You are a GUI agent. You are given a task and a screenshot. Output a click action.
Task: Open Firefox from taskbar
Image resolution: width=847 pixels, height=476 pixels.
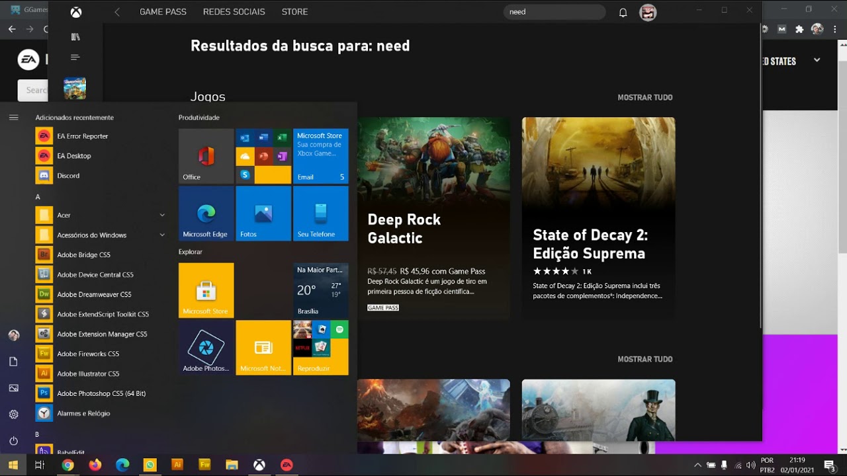coord(95,465)
